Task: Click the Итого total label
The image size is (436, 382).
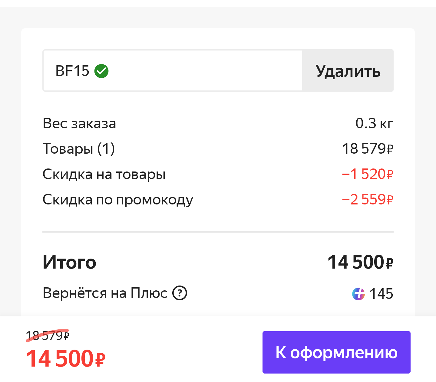Action: (69, 262)
